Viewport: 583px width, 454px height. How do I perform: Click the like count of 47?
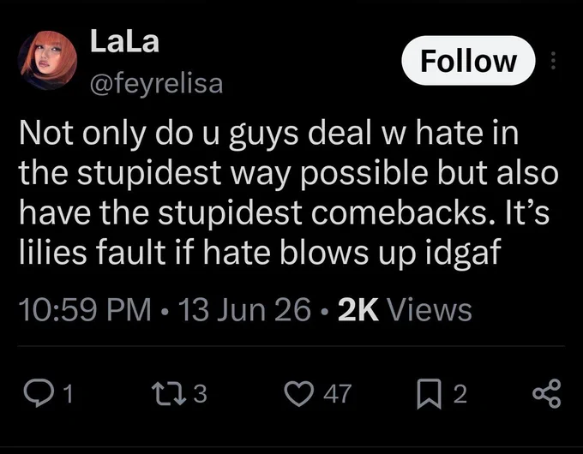[337, 394]
